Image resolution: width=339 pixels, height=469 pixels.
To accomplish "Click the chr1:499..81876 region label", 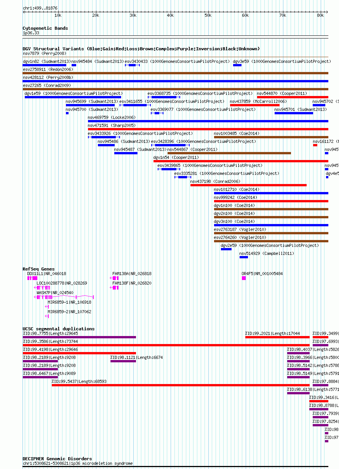I will click(x=40, y=8).
